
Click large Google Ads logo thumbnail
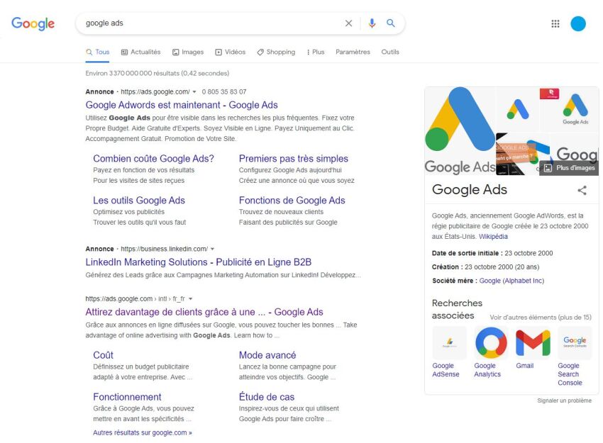(460, 131)
